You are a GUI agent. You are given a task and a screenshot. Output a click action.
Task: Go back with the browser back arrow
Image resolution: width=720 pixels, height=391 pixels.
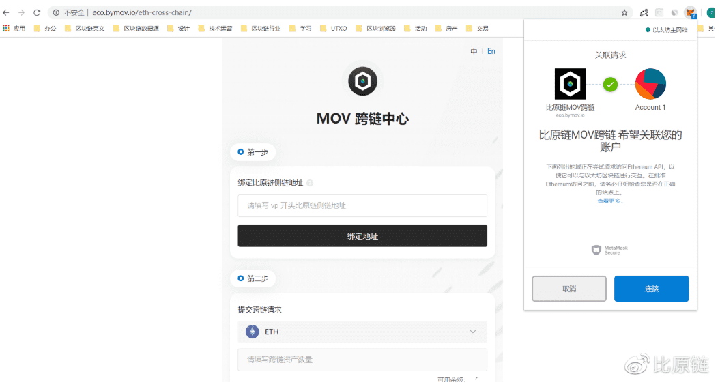click(6, 12)
